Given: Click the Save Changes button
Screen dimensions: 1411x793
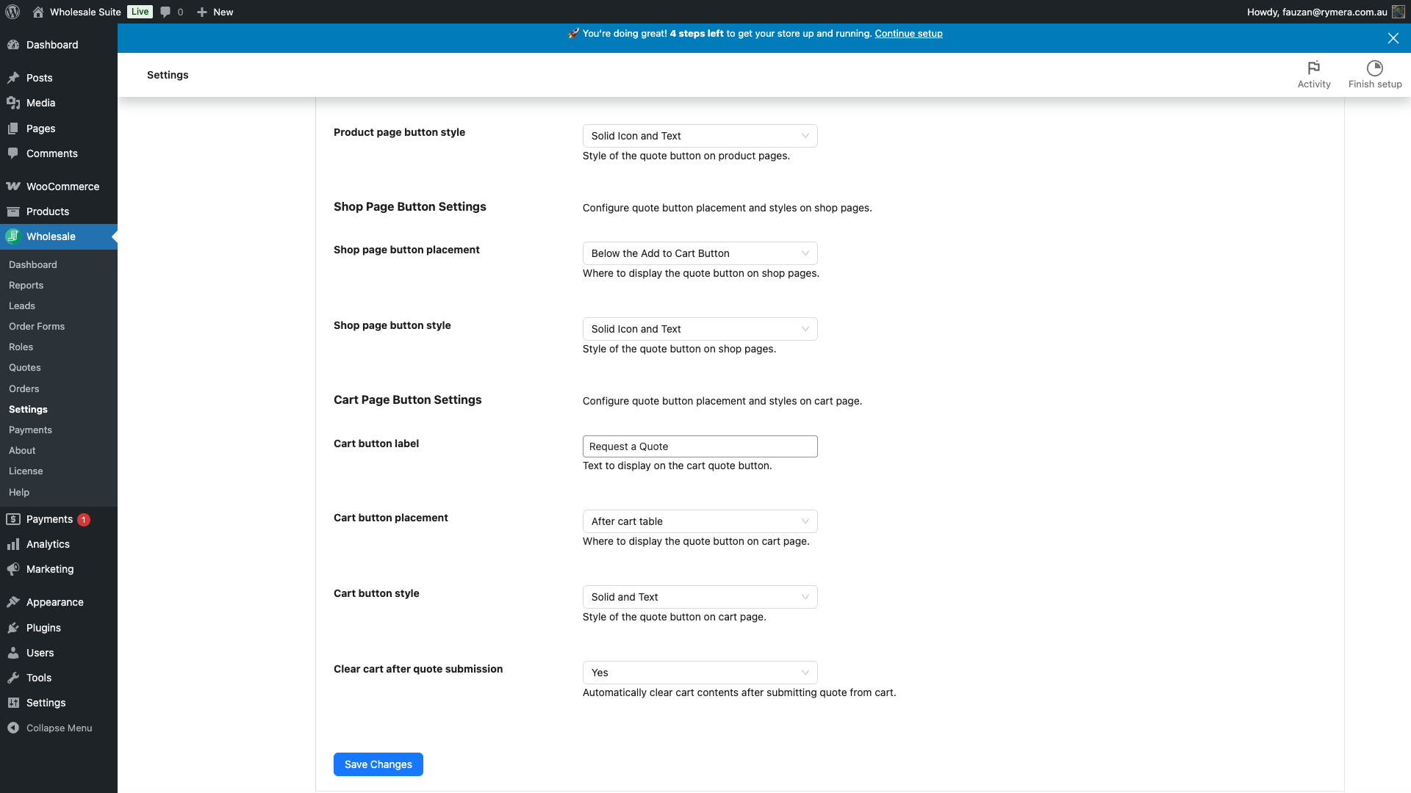Looking at the screenshot, I should pos(378,764).
